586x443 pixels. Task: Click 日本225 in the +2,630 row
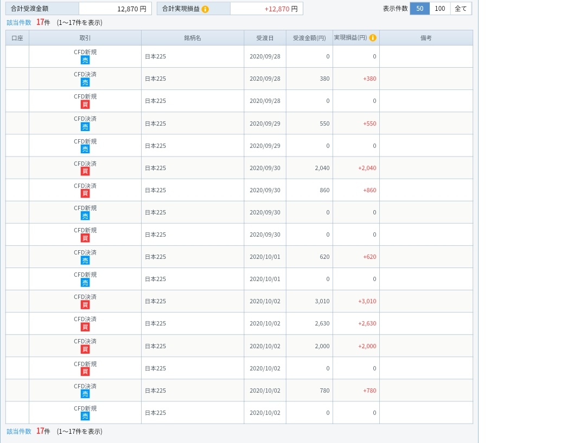point(156,323)
